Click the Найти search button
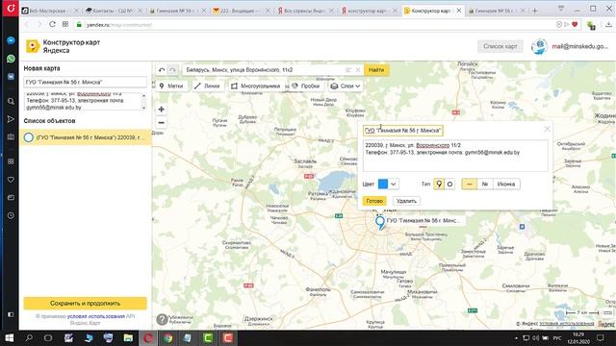Viewport: 616px width, 346px height. (376, 70)
